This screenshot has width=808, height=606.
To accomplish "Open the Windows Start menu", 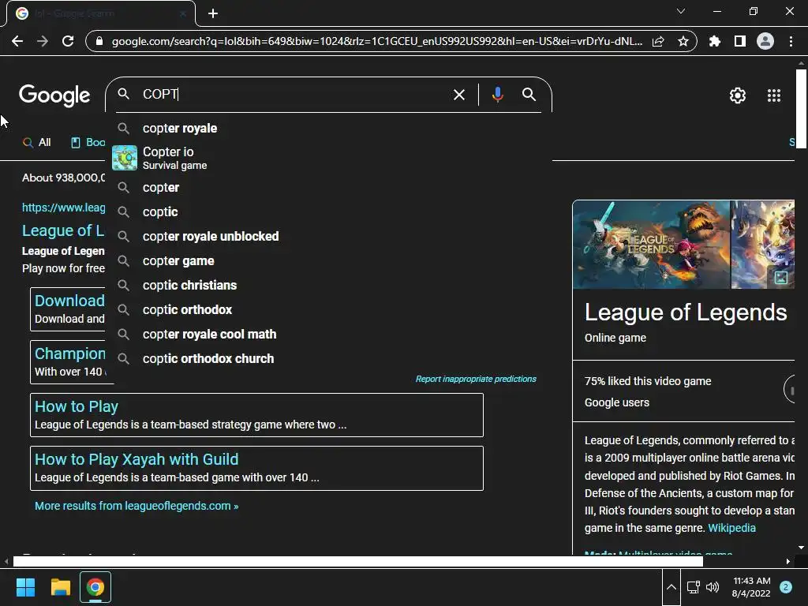I will click(x=25, y=587).
